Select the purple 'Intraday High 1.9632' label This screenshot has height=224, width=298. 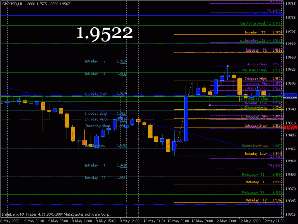pos(264,64)
